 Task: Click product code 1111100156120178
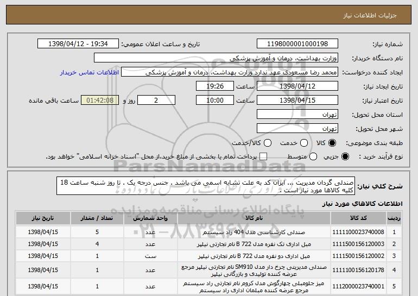pyautogui.click(x=358, y=270)
